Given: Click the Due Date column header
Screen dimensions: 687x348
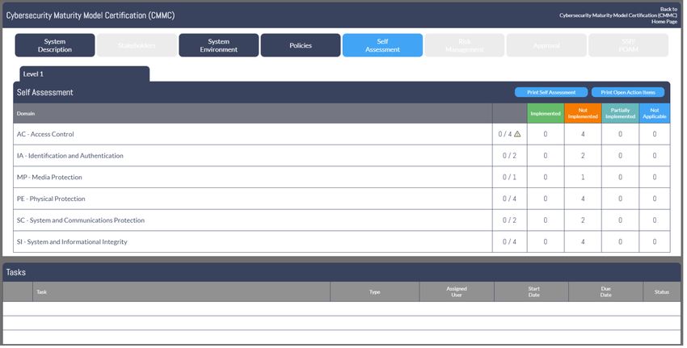Looking at the screenshot, I should [606, 292].
